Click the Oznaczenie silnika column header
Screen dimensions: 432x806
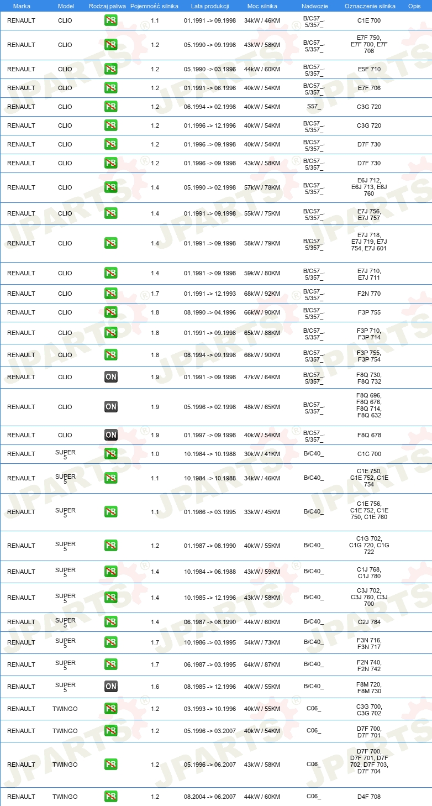point(370,6)
